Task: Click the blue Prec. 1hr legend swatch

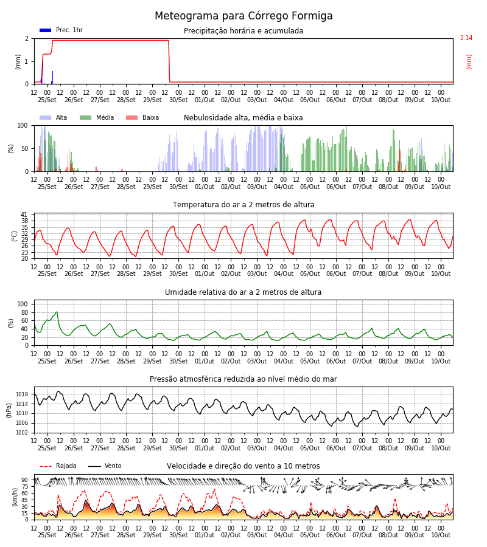Action: (x=46, y=30)
